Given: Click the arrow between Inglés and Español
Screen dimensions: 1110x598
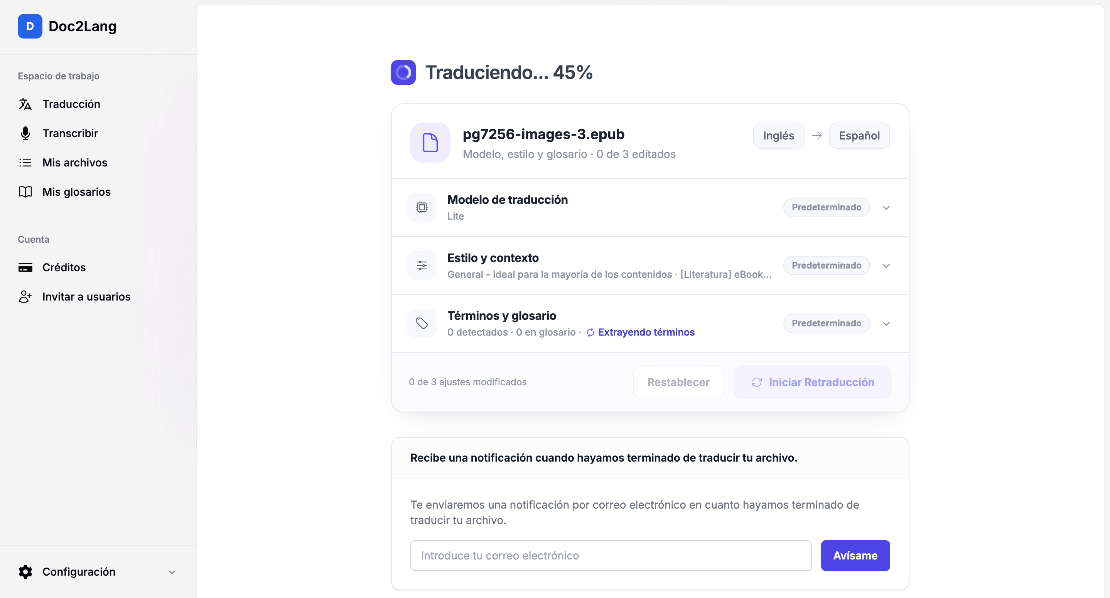Looking at the screenshot, I should 816,136.
